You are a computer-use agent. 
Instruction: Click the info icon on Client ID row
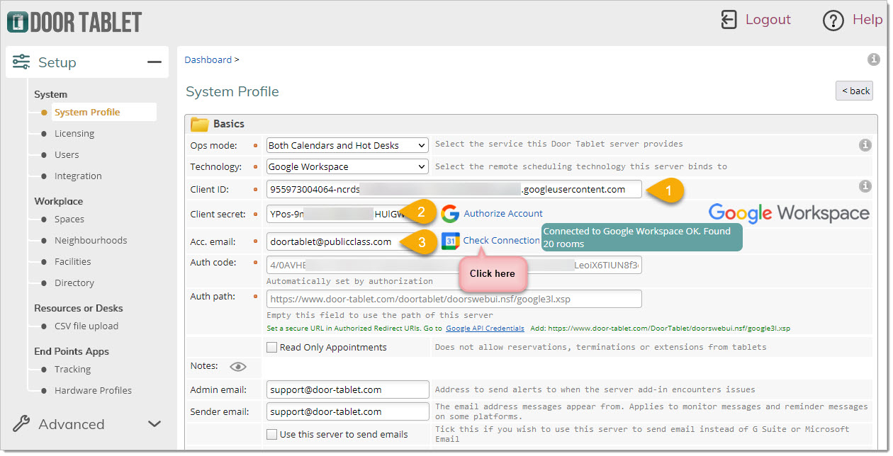865,186
